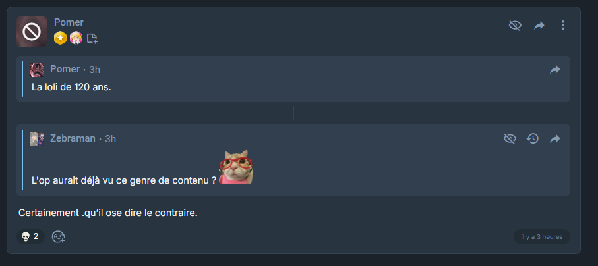Click the cat with red glasses sticker
Screen dimensions: 598x266
(236, 167)
